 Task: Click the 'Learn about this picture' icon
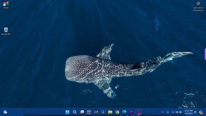click(198, 6)
